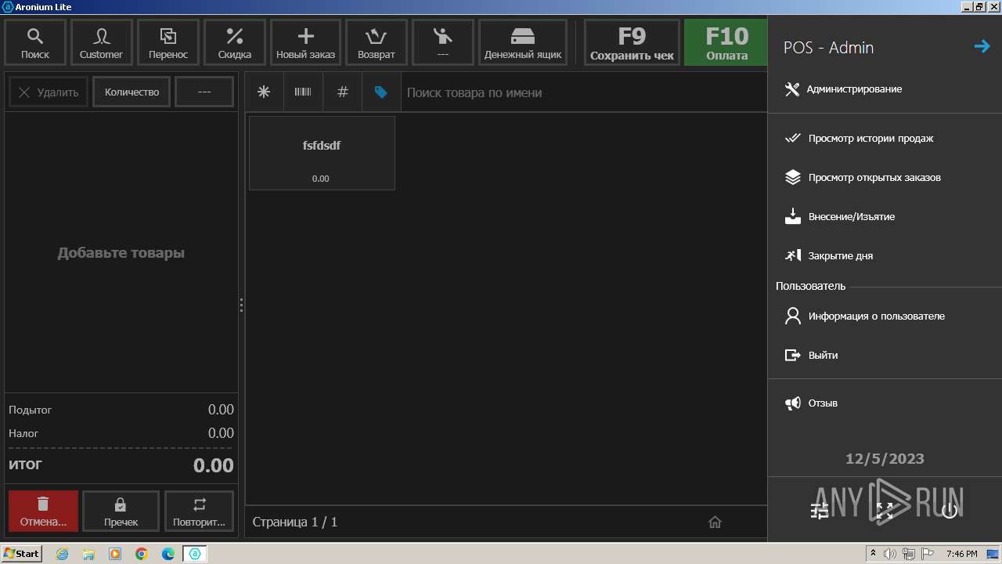
Task: Start a Новый заказ order
Action: [305, 42]
